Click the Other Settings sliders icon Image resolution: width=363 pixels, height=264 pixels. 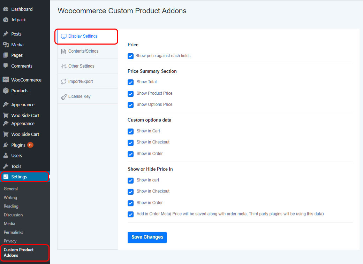pyautogui.click(x=64, y=66)
